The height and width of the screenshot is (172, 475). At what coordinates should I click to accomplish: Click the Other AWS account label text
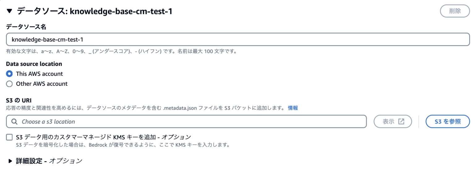click(x=42, y=84)
